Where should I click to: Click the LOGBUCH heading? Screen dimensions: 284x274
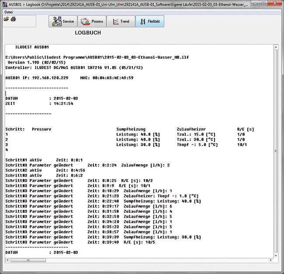[x=88, y=33]
